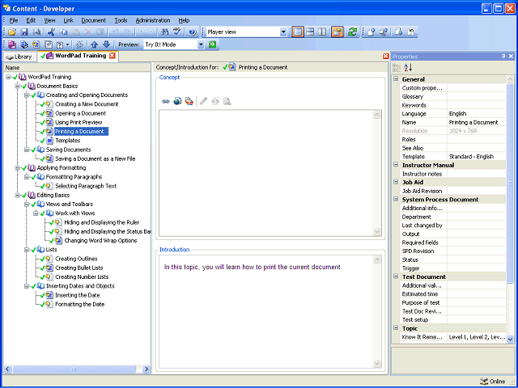
Task: Click the Categorized icon in Properties panel
Action: [397, 68]
